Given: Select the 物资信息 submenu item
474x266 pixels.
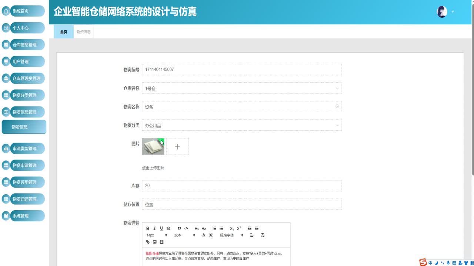Looking at the screenshot, I should [x=24, y=127].
